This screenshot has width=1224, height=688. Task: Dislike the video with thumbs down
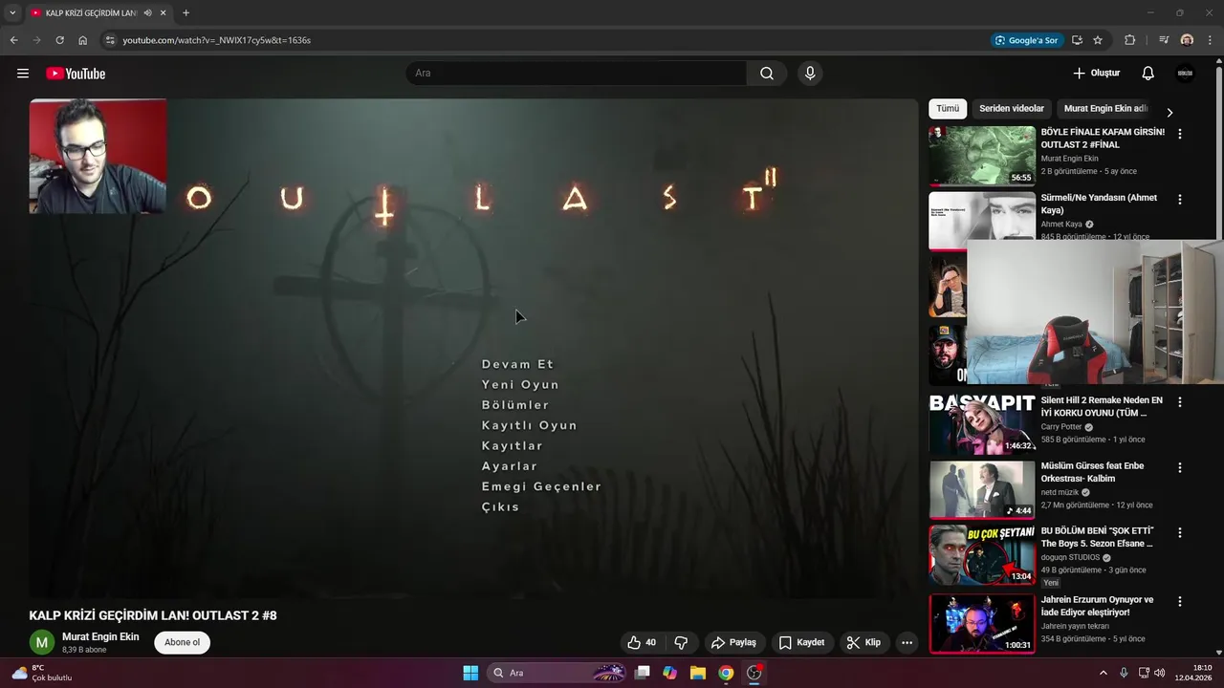681,642
